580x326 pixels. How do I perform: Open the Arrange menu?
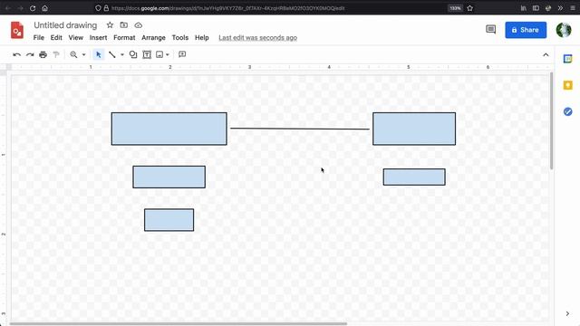pyautogui.click(x=153, y=38)
